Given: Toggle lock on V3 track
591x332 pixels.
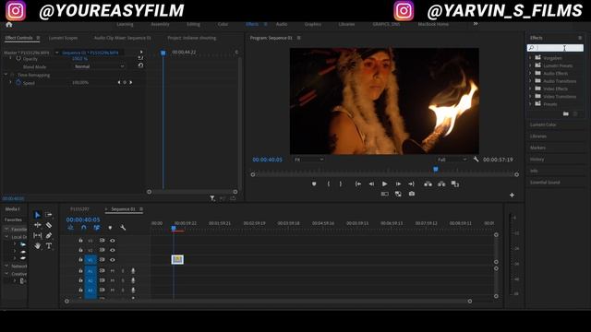Looking at the screenshot, I should (80, 240).
